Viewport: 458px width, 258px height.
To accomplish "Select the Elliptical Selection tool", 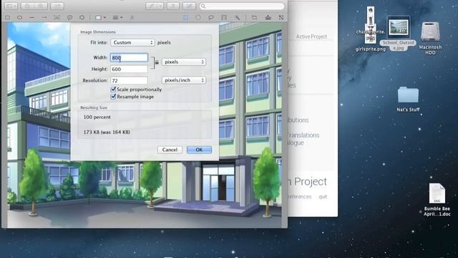I will pyautogui.click(x=198, y=17).
